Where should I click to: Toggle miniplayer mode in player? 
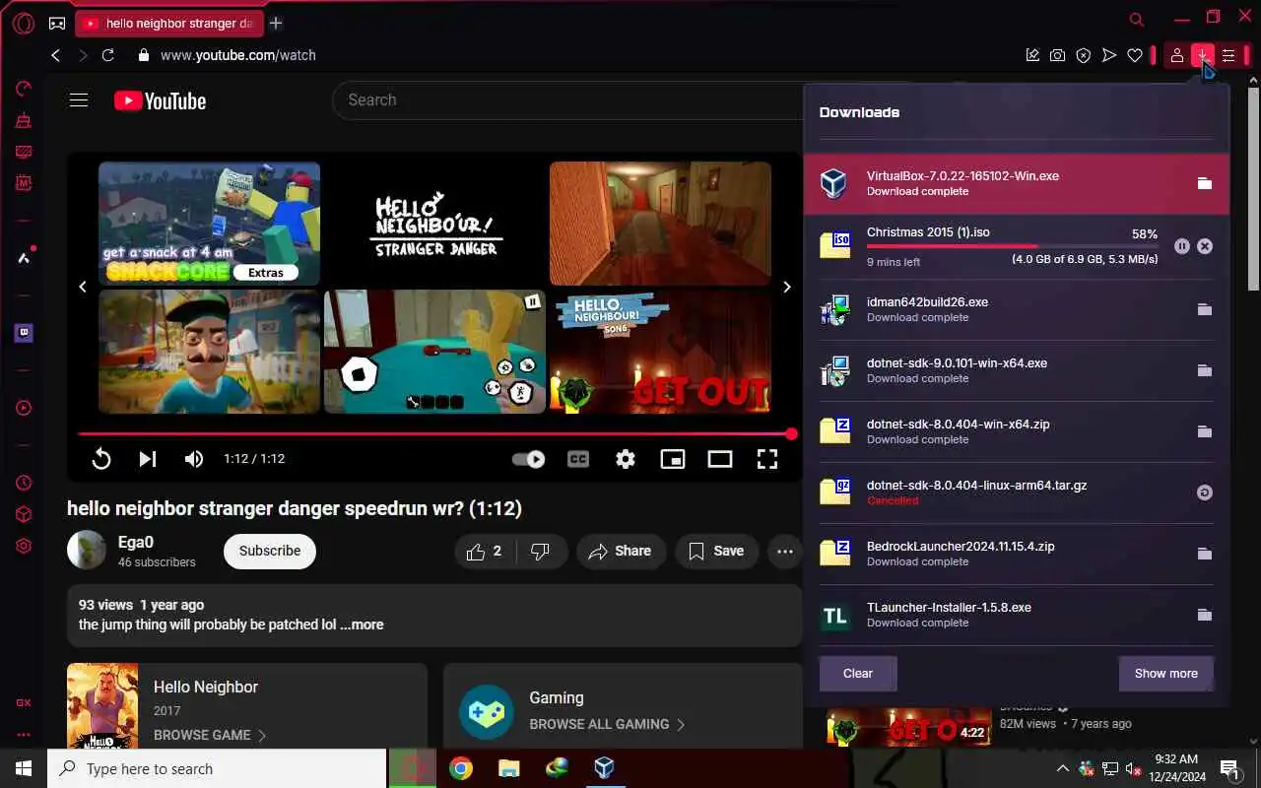click(x=673, y=459)
